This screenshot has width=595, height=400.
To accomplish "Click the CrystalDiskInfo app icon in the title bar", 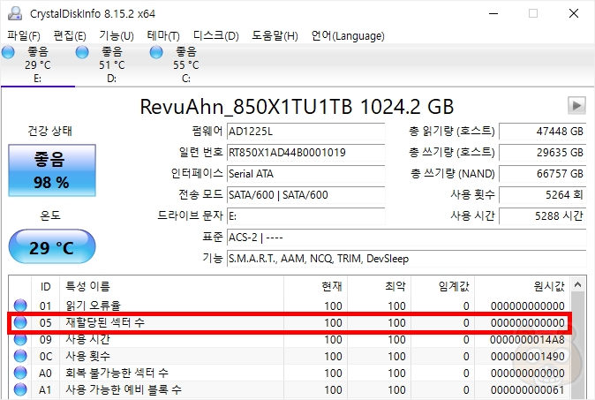I will 15,13.
